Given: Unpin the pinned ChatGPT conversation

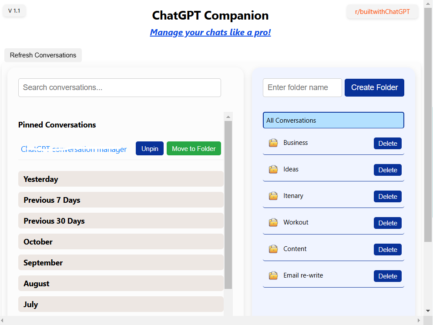Looking at the screenshot, I should (149, 148).
